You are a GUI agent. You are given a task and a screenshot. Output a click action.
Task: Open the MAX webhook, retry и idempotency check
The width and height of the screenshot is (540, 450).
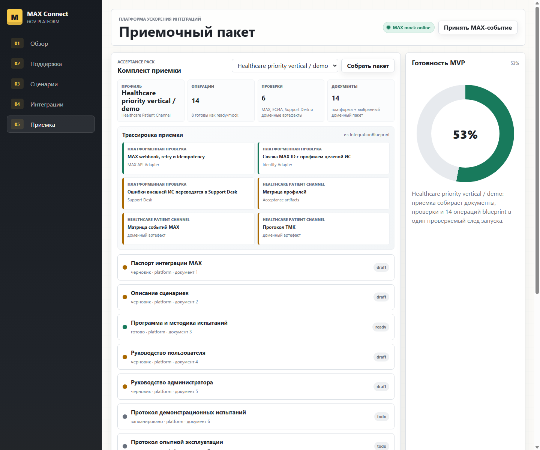(x=188, y=158)
